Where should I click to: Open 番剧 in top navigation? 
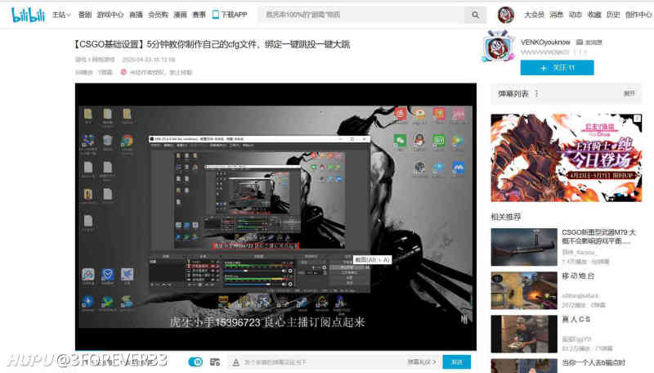pos(85,15)
